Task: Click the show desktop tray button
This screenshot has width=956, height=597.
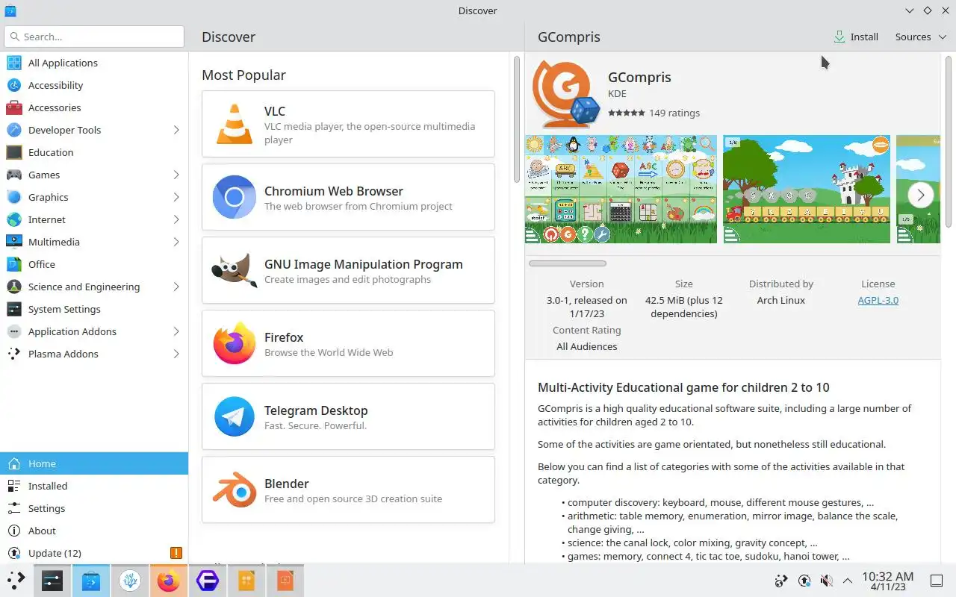Action: tap(937, 581)
